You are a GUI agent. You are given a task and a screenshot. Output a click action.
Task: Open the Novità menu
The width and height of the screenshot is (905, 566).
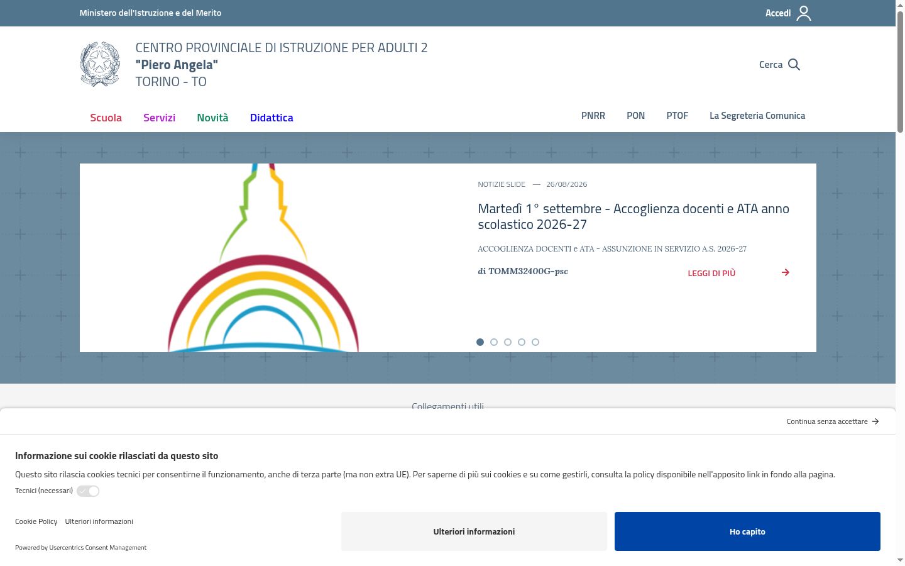[212, 118]
